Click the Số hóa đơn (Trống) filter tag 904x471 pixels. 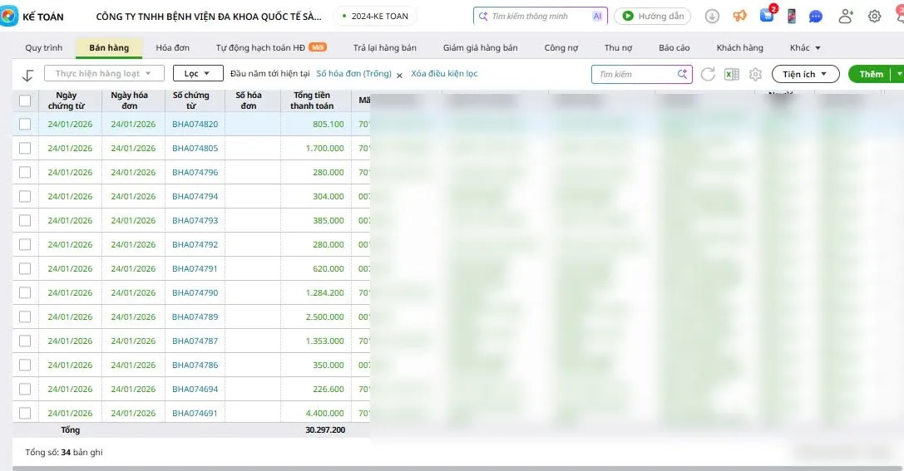(x=353, y=74)
